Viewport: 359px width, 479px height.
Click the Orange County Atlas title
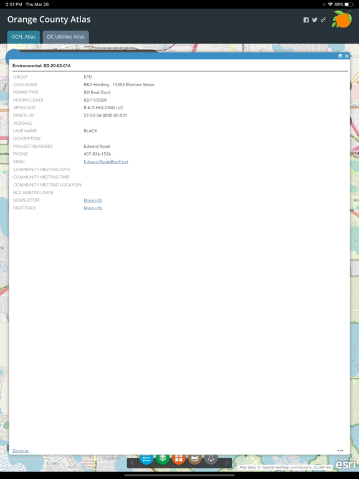tap(49, 19)
